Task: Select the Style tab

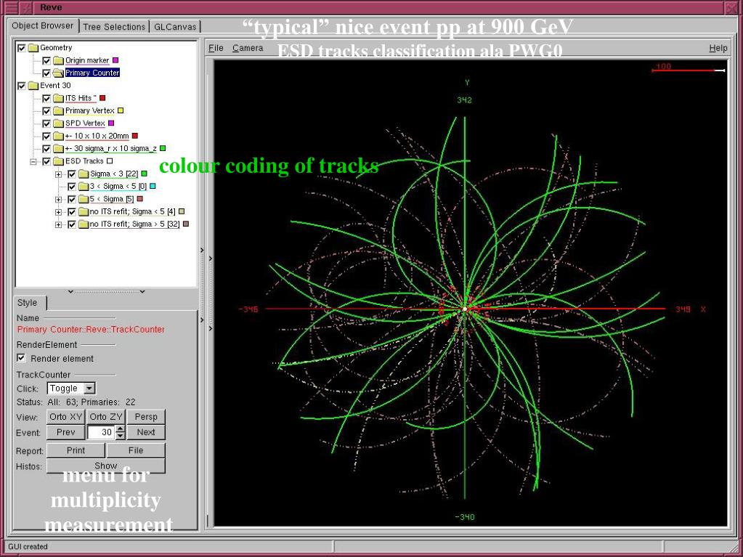Action: [27, 303]
